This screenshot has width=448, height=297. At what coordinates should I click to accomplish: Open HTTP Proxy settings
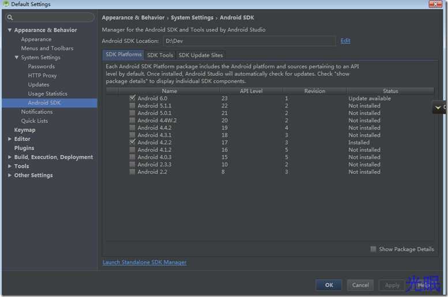pyautogui.click(x=42, y=75)
